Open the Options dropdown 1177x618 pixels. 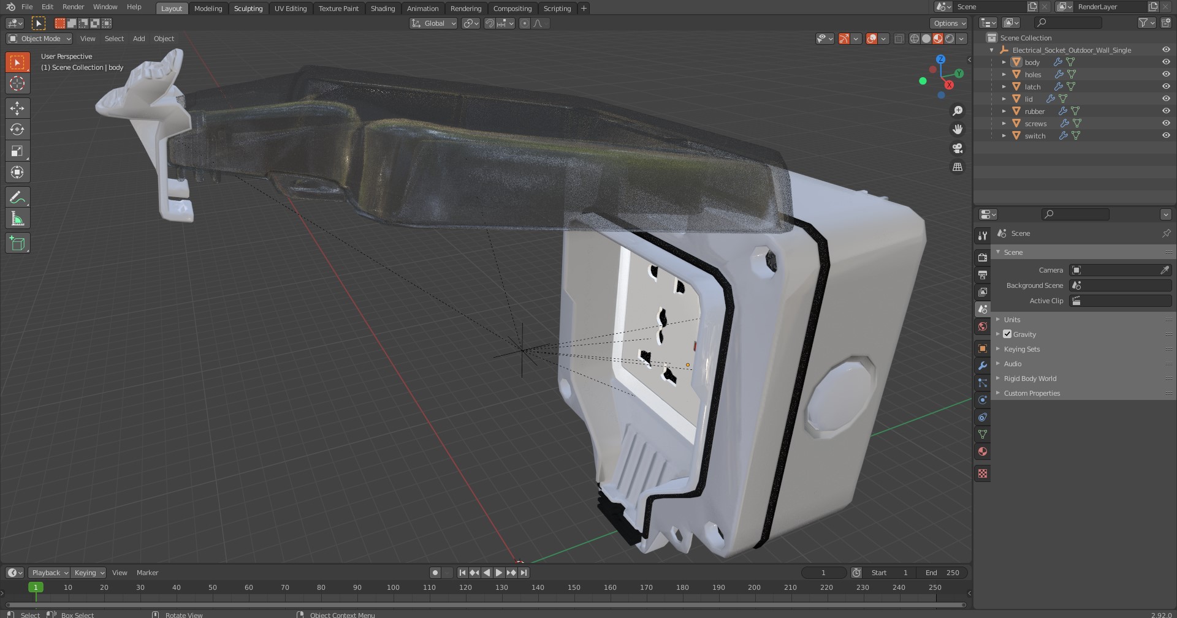(x=949, y=23)
